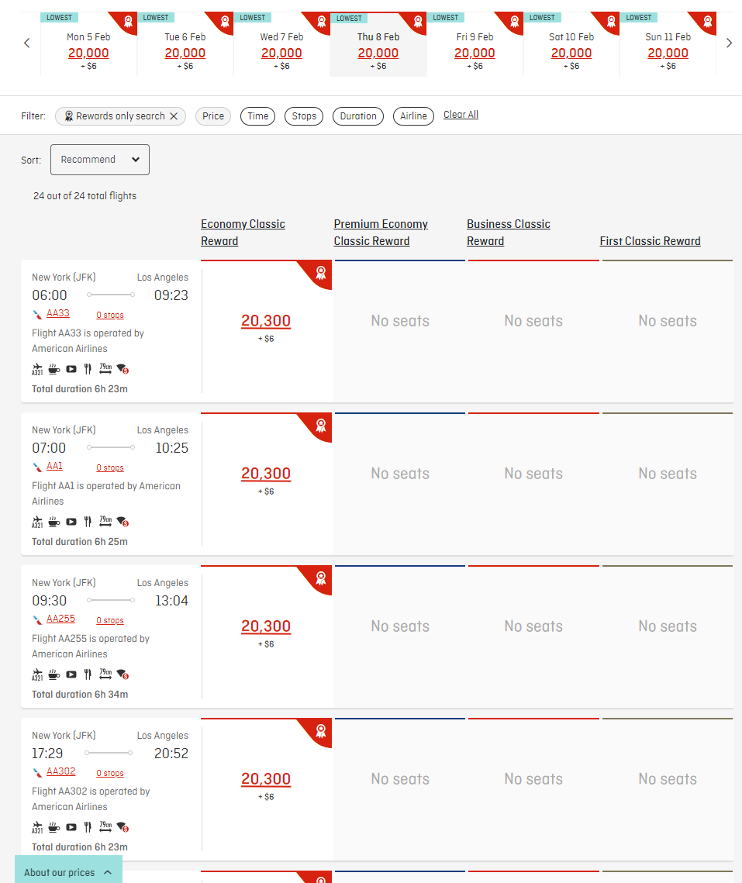Open the in-flight entertainment icon for AA255
The width and height of the screenshot is (742, 883).
(71, 674)
